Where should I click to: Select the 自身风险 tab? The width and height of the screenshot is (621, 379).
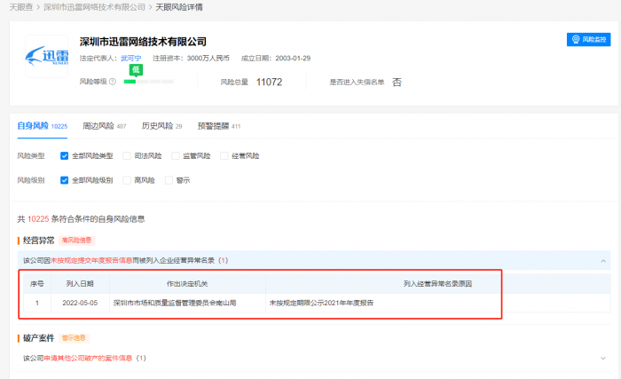(35, 126)
